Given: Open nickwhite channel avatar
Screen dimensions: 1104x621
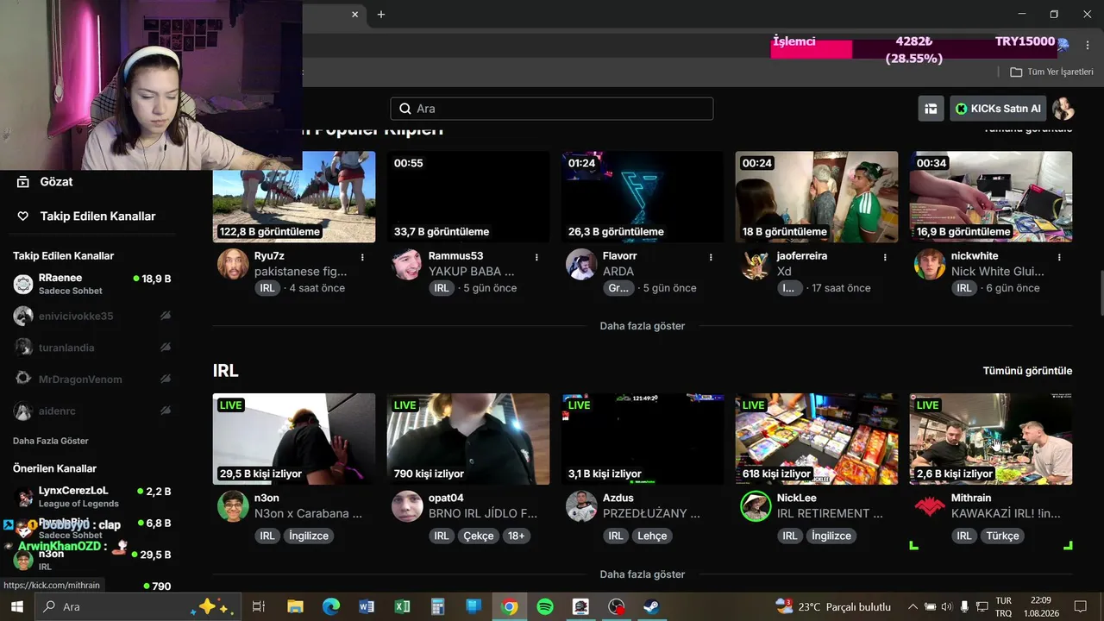Looking at the screenshot, I should point(930,264).
